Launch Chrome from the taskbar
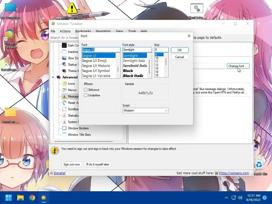Screen dimensions: 272x204 click(32, 198)
